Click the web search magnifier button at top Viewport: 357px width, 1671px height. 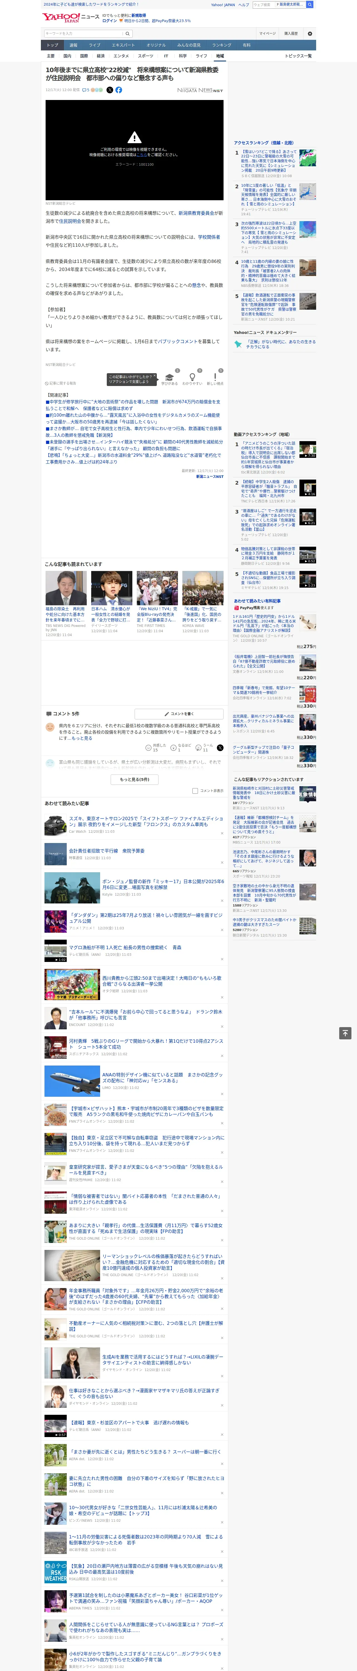point(310,4)
